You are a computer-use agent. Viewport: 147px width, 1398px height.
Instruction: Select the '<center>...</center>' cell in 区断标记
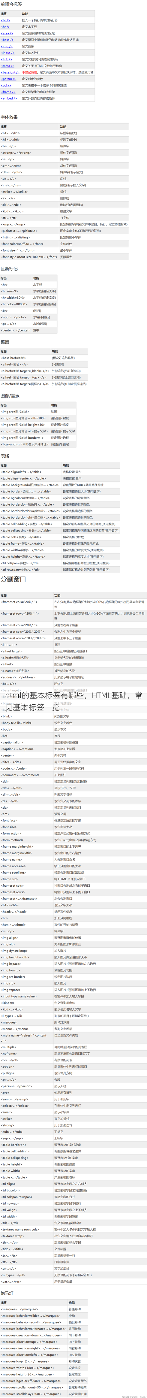coord(16,330)
